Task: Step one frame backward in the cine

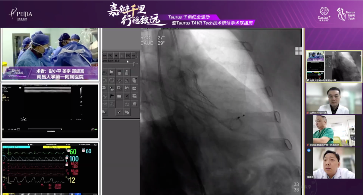Action: click(110, 55)
